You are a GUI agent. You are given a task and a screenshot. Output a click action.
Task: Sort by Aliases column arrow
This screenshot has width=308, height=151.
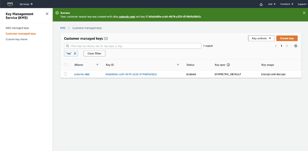click(x=97, y=65)
